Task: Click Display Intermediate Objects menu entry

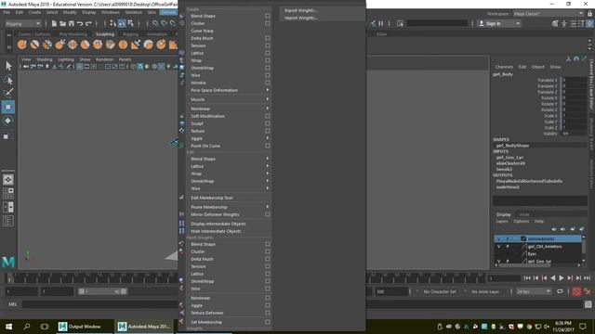Action: click(x=218, y=224)
